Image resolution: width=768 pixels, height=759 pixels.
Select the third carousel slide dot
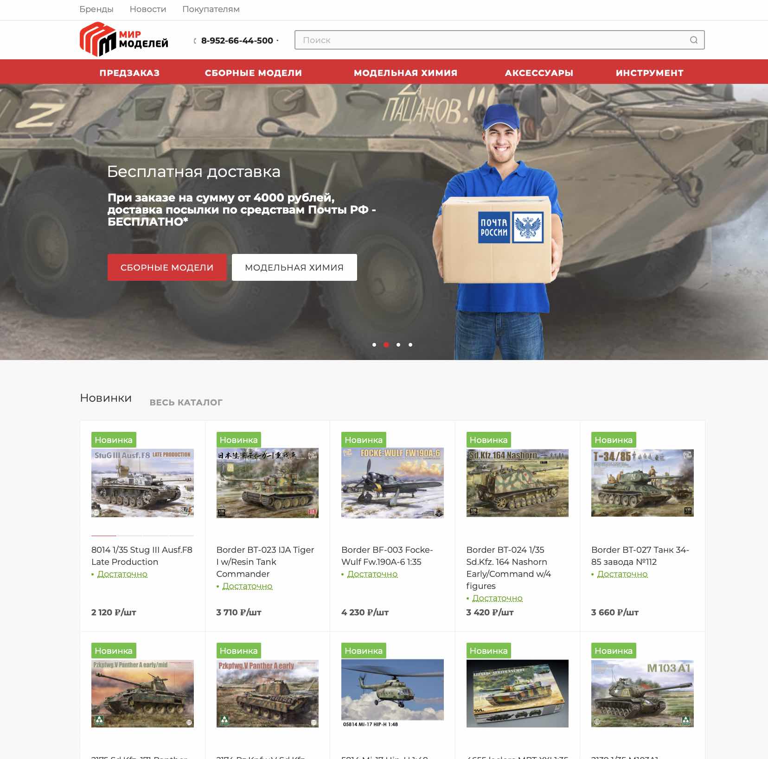pyautogui.click(x=398, y=345)
